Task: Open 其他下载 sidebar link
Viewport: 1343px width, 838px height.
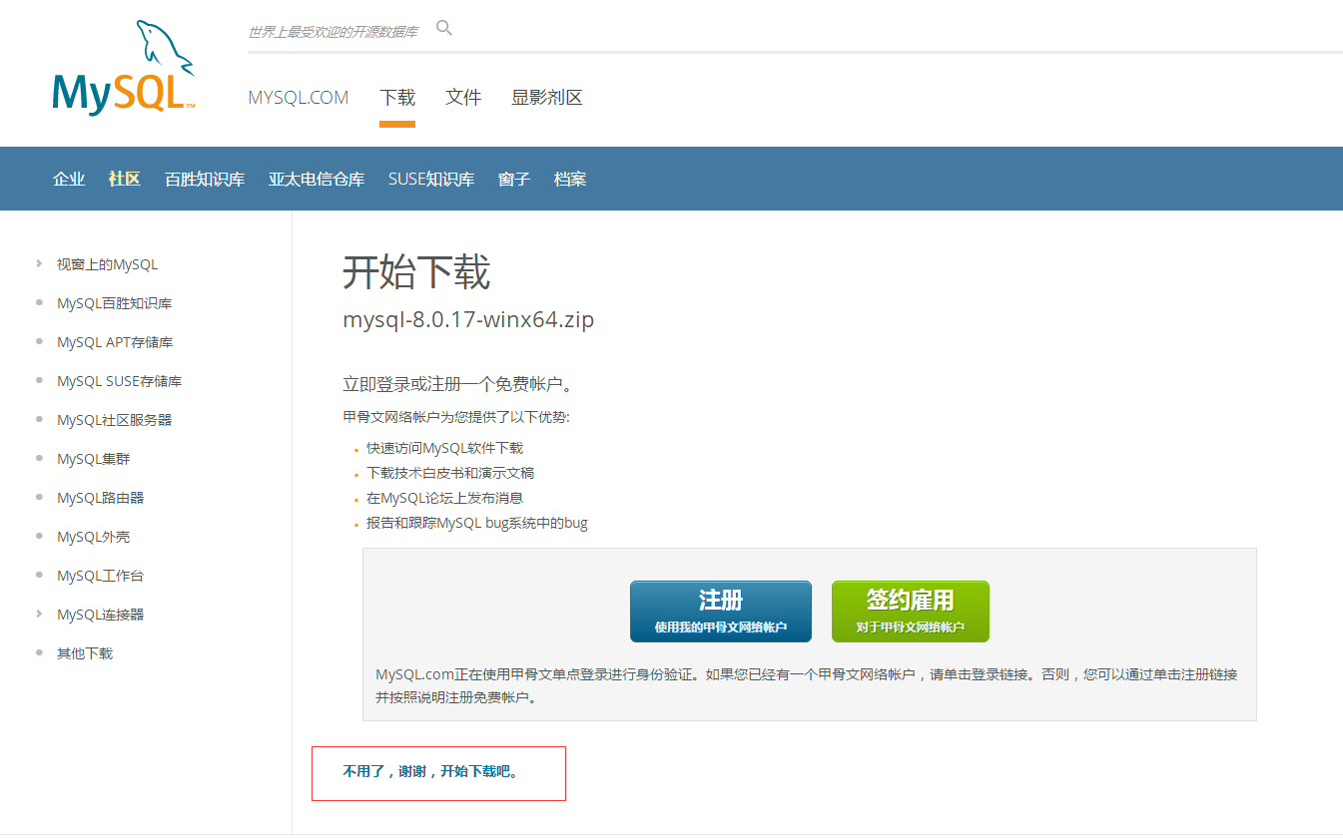Action: [85, 653]
